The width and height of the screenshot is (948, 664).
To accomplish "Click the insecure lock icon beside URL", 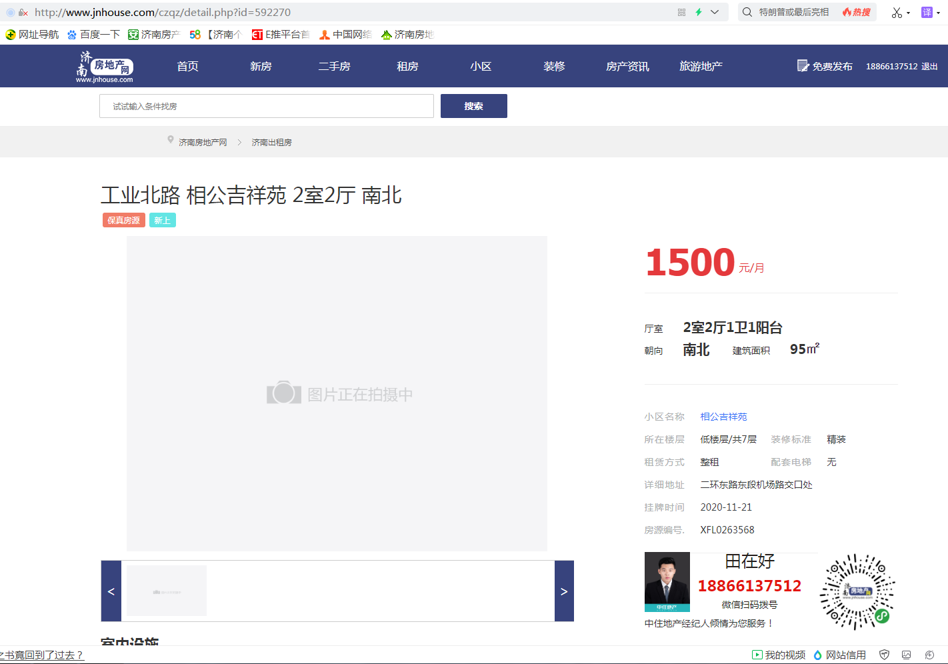I will (23, 13).
